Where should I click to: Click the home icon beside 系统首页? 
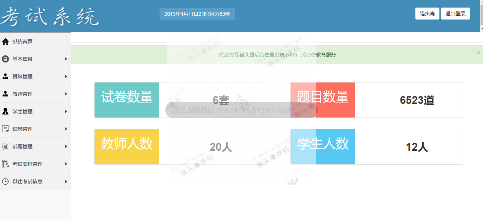coord(5,41)
